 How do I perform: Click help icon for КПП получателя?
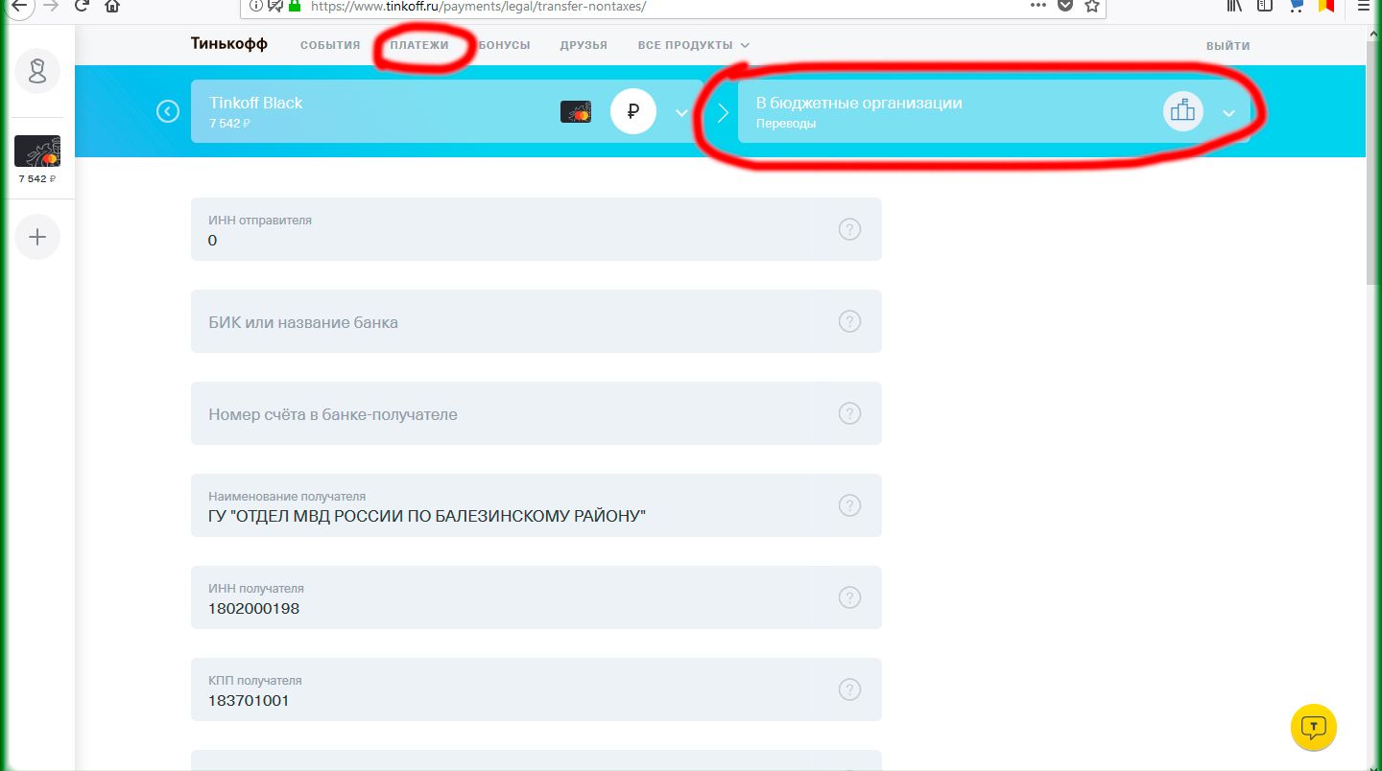[849, 689]
